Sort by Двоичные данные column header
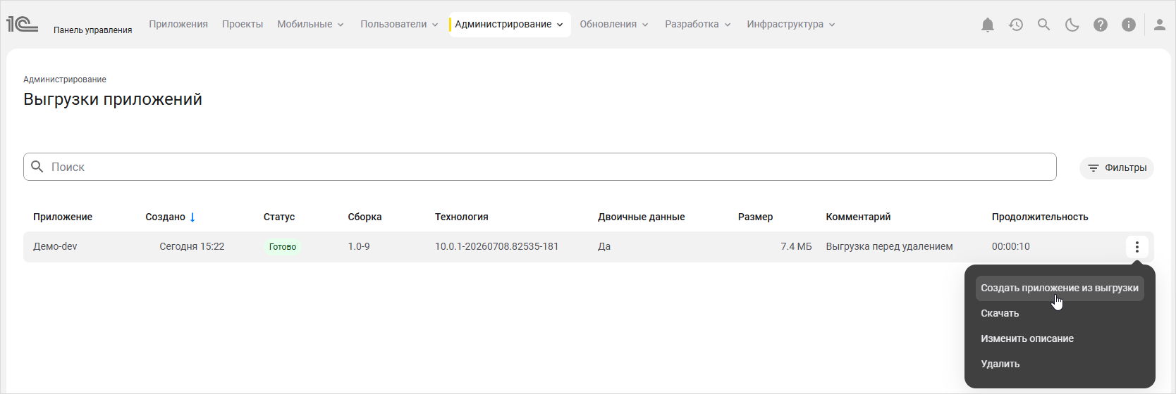1176x394 pixels. pos(642,217)
